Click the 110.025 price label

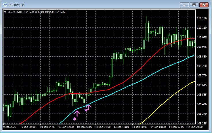click(x=202, y=37)
